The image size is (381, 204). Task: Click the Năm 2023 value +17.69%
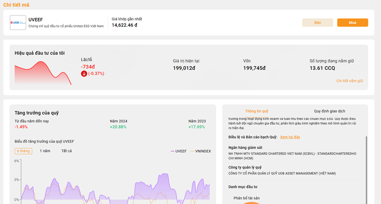197,127
